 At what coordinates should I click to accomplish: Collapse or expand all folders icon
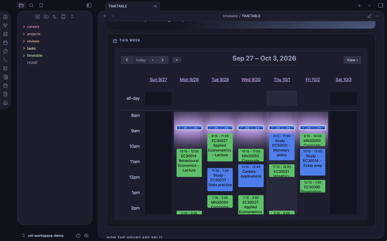click(x=72, y=17)
